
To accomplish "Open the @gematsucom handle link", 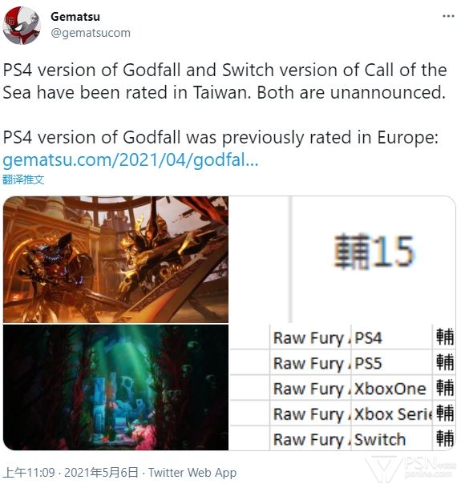I will click(x=91, y=33).
